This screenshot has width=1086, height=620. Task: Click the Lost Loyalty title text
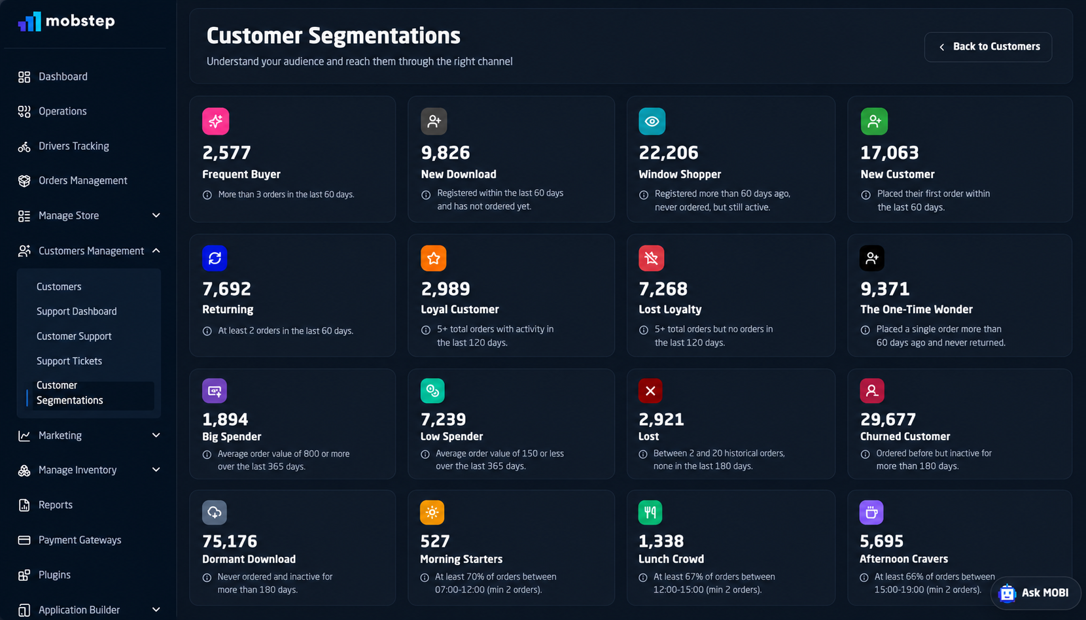670,309
